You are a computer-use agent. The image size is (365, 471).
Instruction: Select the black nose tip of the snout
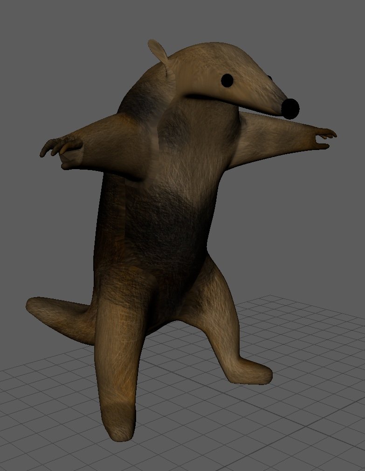[291, 108]
